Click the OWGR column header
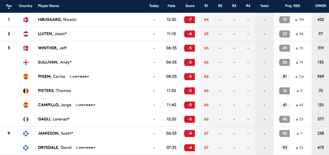Viewport: 329px width, 155px height. click(x=320, y=6)
